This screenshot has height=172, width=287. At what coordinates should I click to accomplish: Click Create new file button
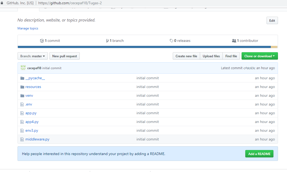point(186,56)
